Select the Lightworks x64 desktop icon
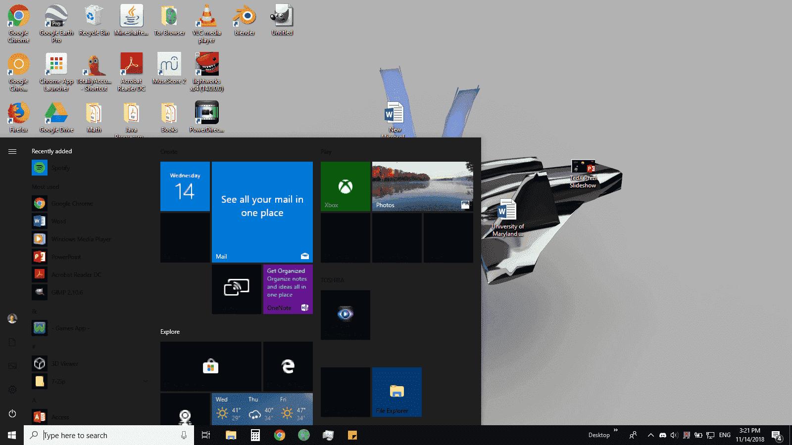Screen dimensions: 792x445 207,72
